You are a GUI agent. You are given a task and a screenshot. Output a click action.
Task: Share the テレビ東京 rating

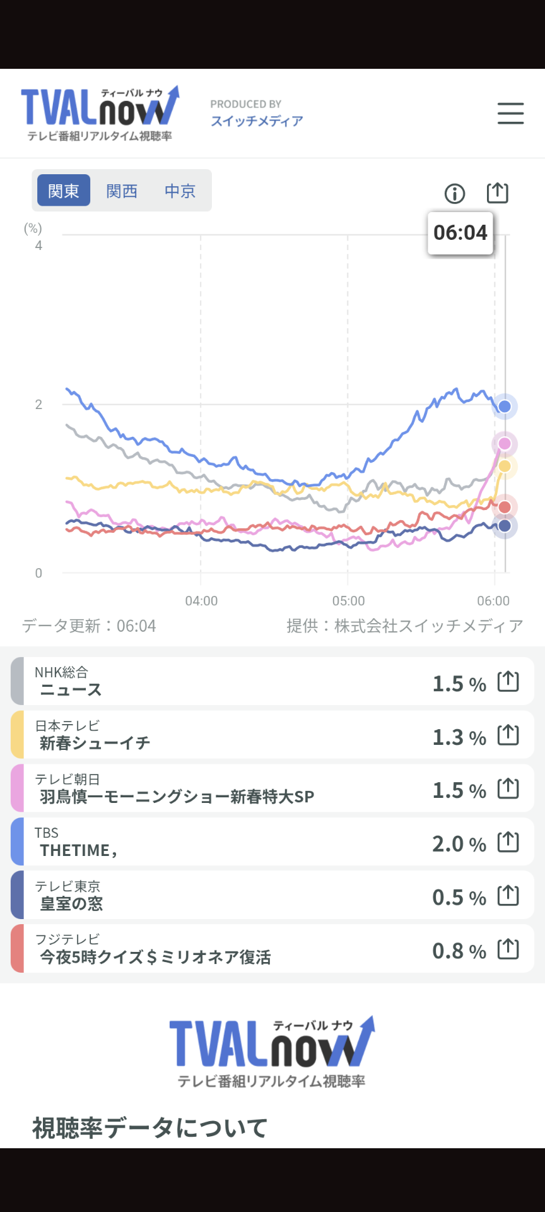pyautogui.click(x=508, y=896)
